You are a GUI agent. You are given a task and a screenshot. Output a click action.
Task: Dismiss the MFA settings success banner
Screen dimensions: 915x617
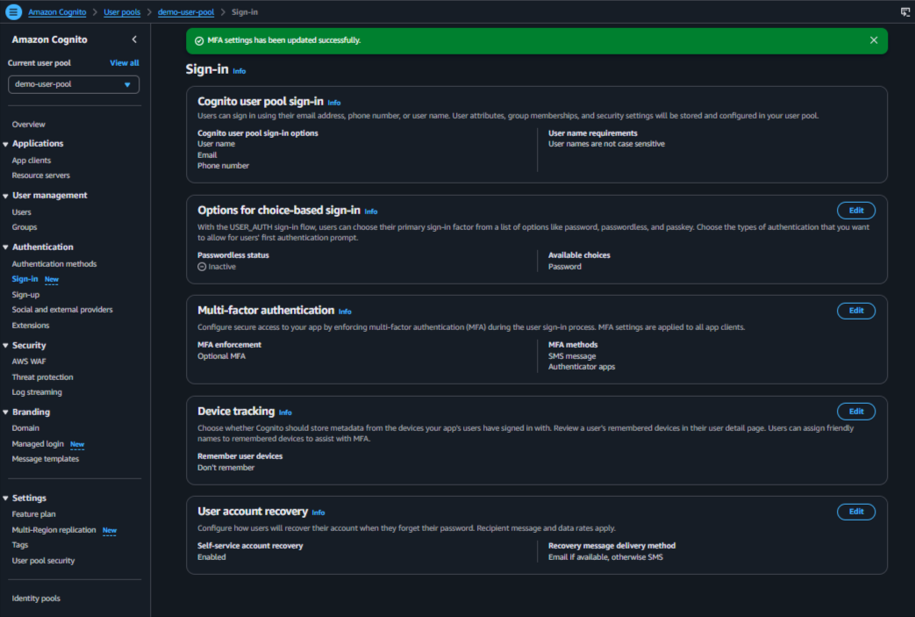(x=874, y=40)
